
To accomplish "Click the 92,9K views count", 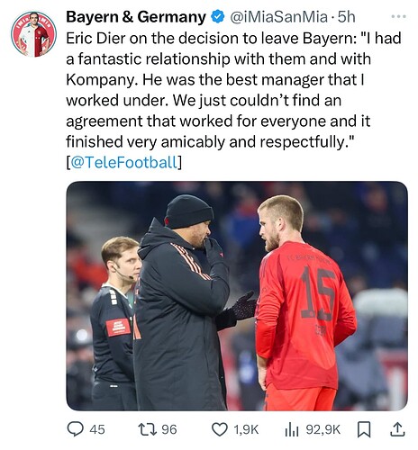I will (323, 429).
